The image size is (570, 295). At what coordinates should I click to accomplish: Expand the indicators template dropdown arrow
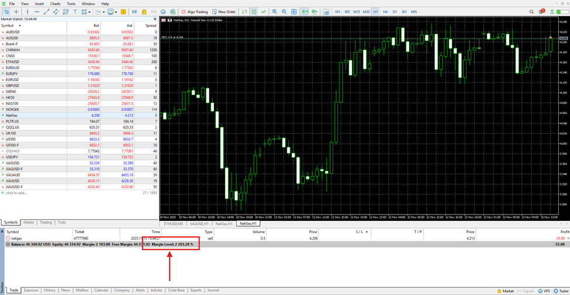tap(116, 12)
